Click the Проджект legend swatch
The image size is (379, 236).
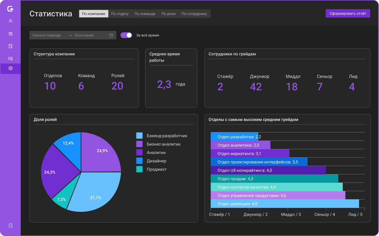pos(140,169)
